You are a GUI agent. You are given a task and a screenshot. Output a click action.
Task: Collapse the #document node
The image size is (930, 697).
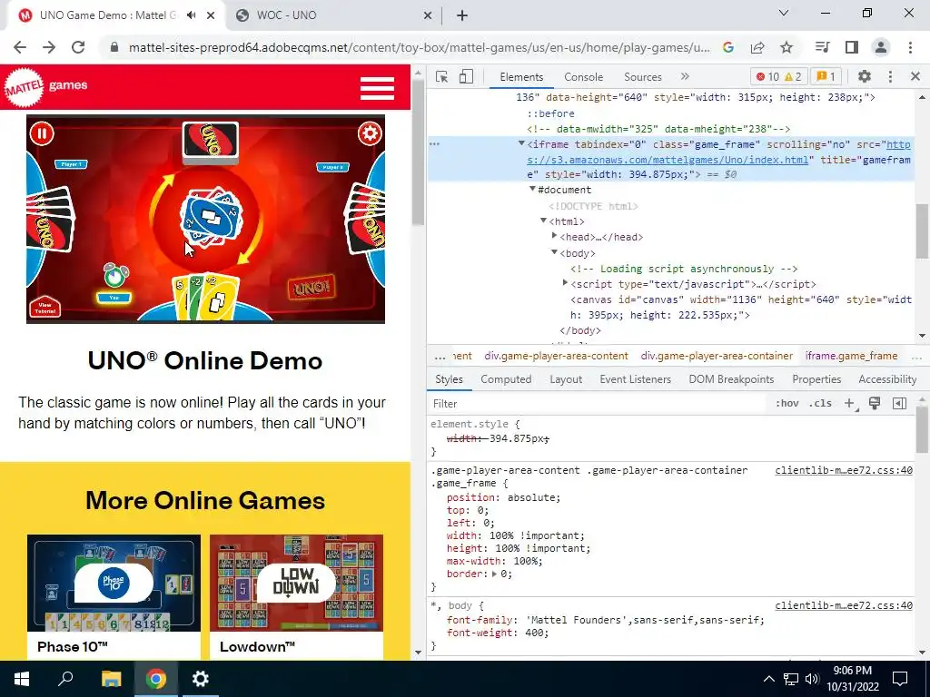tap(532, 189)
